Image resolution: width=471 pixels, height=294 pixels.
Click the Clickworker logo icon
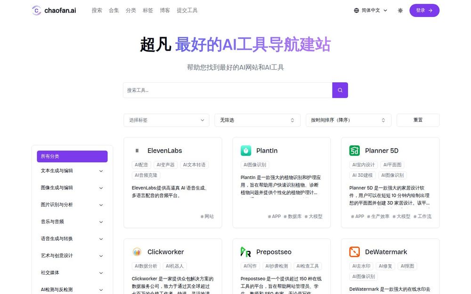pyautogui.click(x=137, y=252)
